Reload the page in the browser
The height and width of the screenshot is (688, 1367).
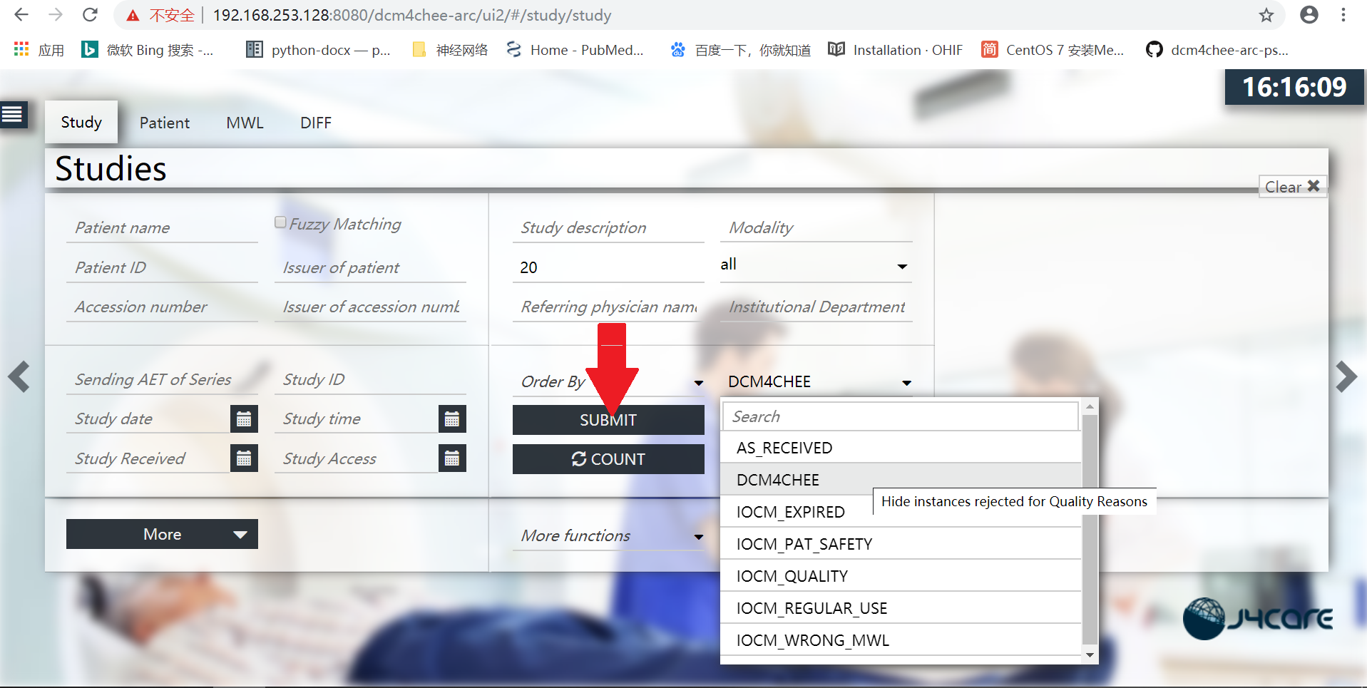coord(91,15)
